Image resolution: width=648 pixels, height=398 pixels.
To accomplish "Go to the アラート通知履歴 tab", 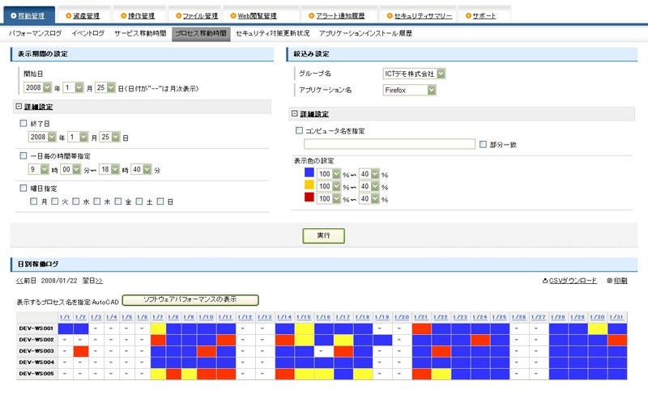I will 340,15.
